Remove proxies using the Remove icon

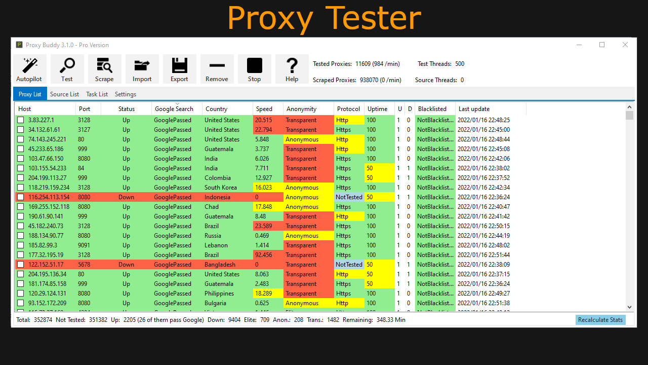click(217, 68)
